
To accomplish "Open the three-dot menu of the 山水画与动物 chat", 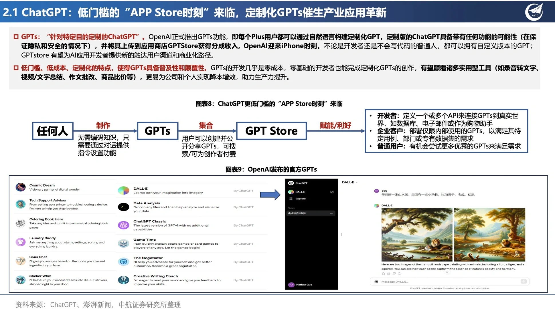I will [x=331, y=213].
